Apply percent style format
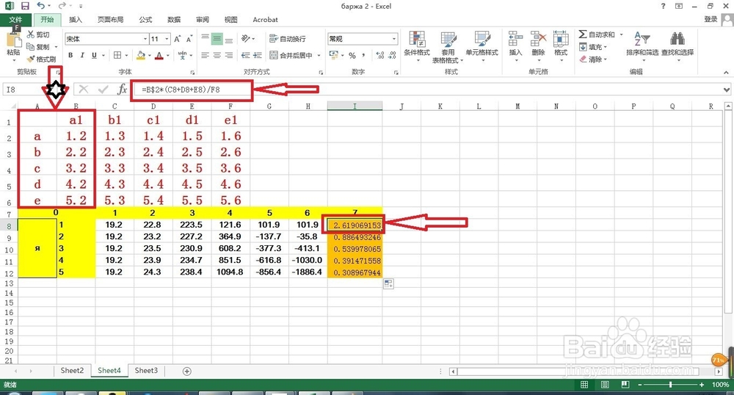This screenshot has height=395, width=734. (x=352, y=55)
